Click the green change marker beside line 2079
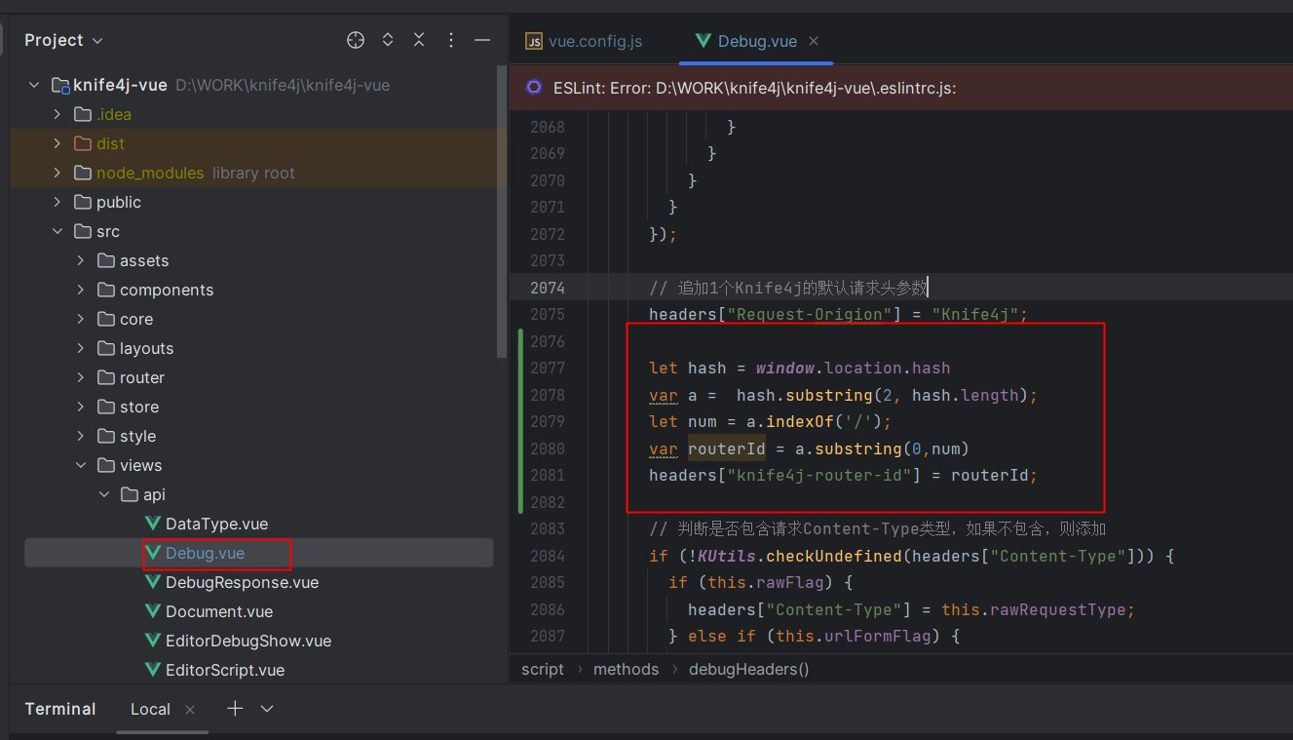Viewport: 1293px width, 740px height. 521,421
